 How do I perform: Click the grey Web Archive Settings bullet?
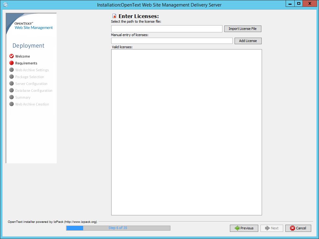pyautogui.click(x=12, y=70)
